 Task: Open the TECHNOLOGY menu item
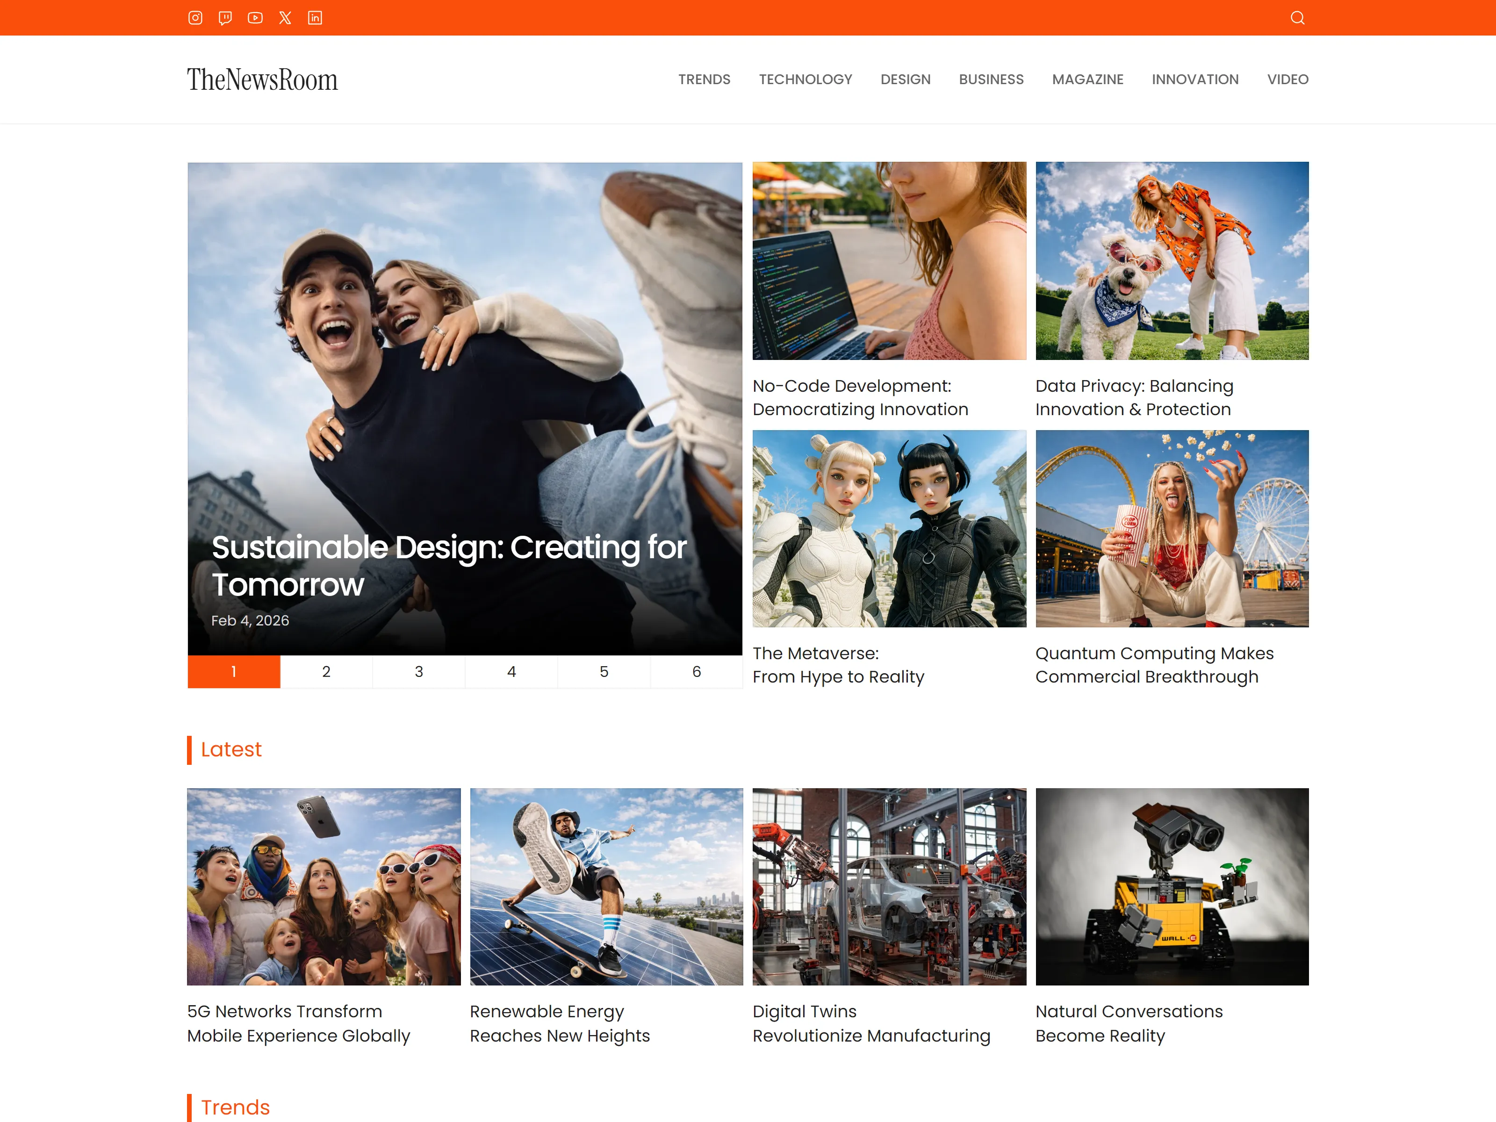tap(806, 79)
